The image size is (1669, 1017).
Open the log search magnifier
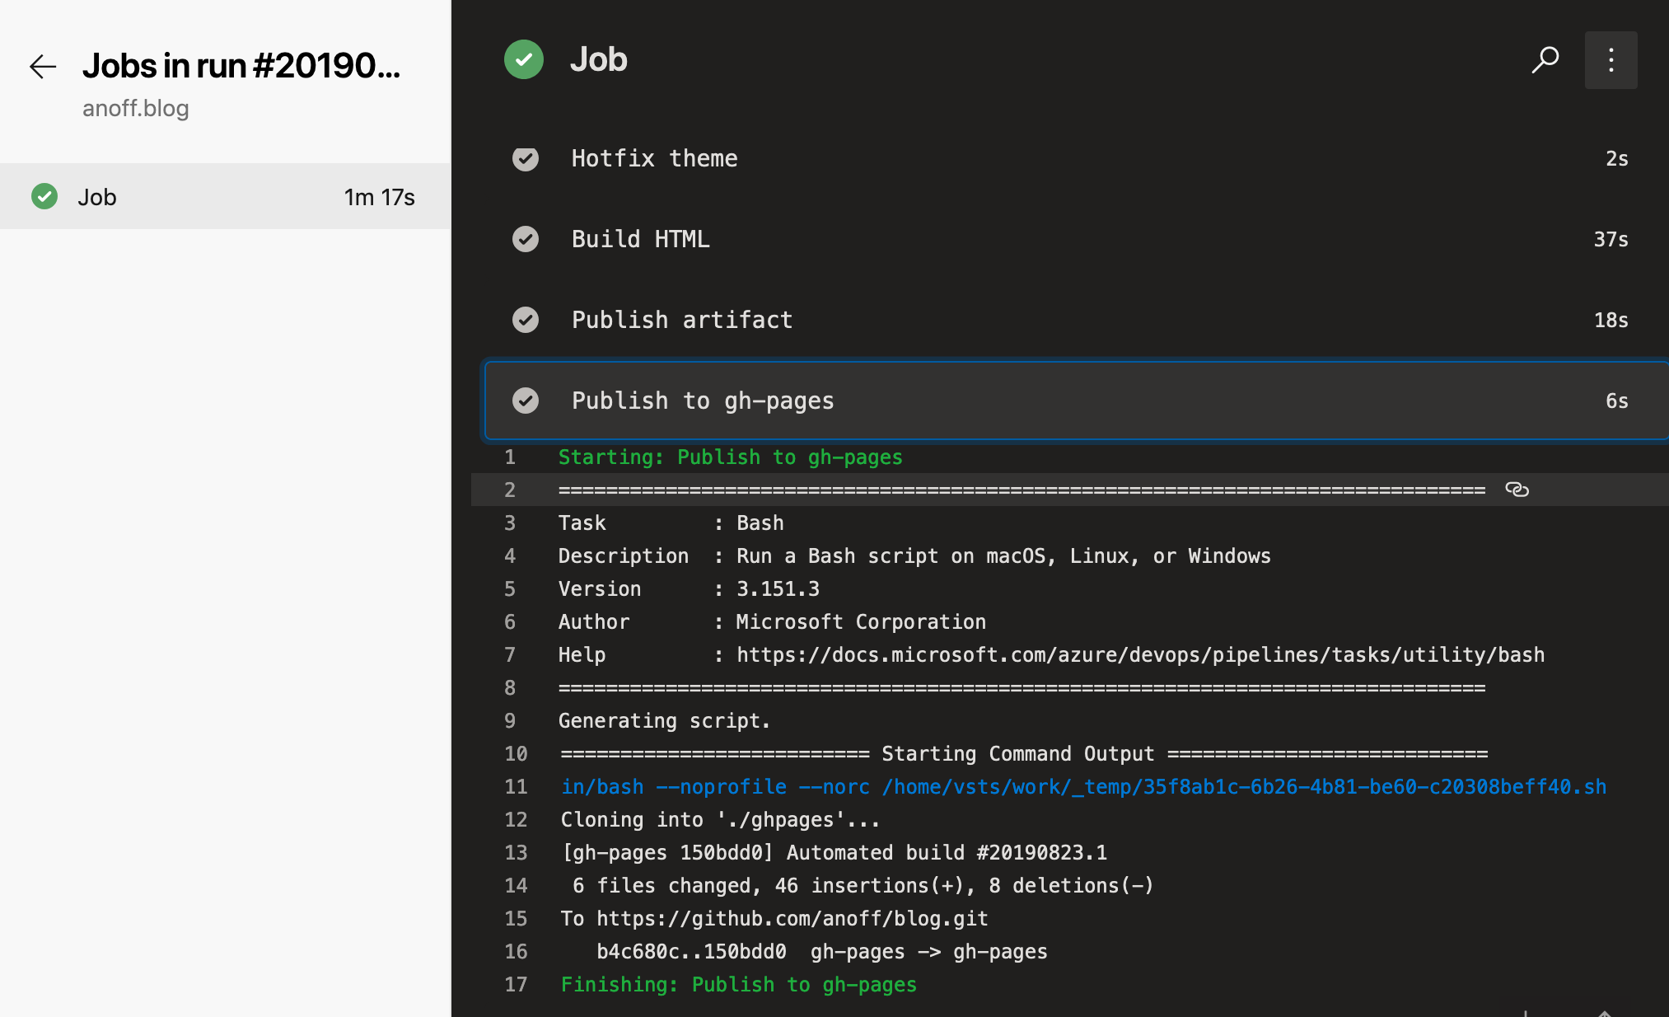[1545, 59]
